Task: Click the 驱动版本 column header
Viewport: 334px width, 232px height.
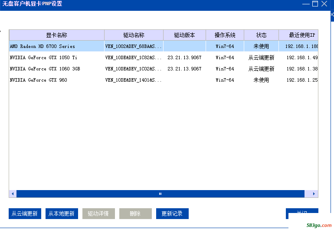Action: click(184, 35)
